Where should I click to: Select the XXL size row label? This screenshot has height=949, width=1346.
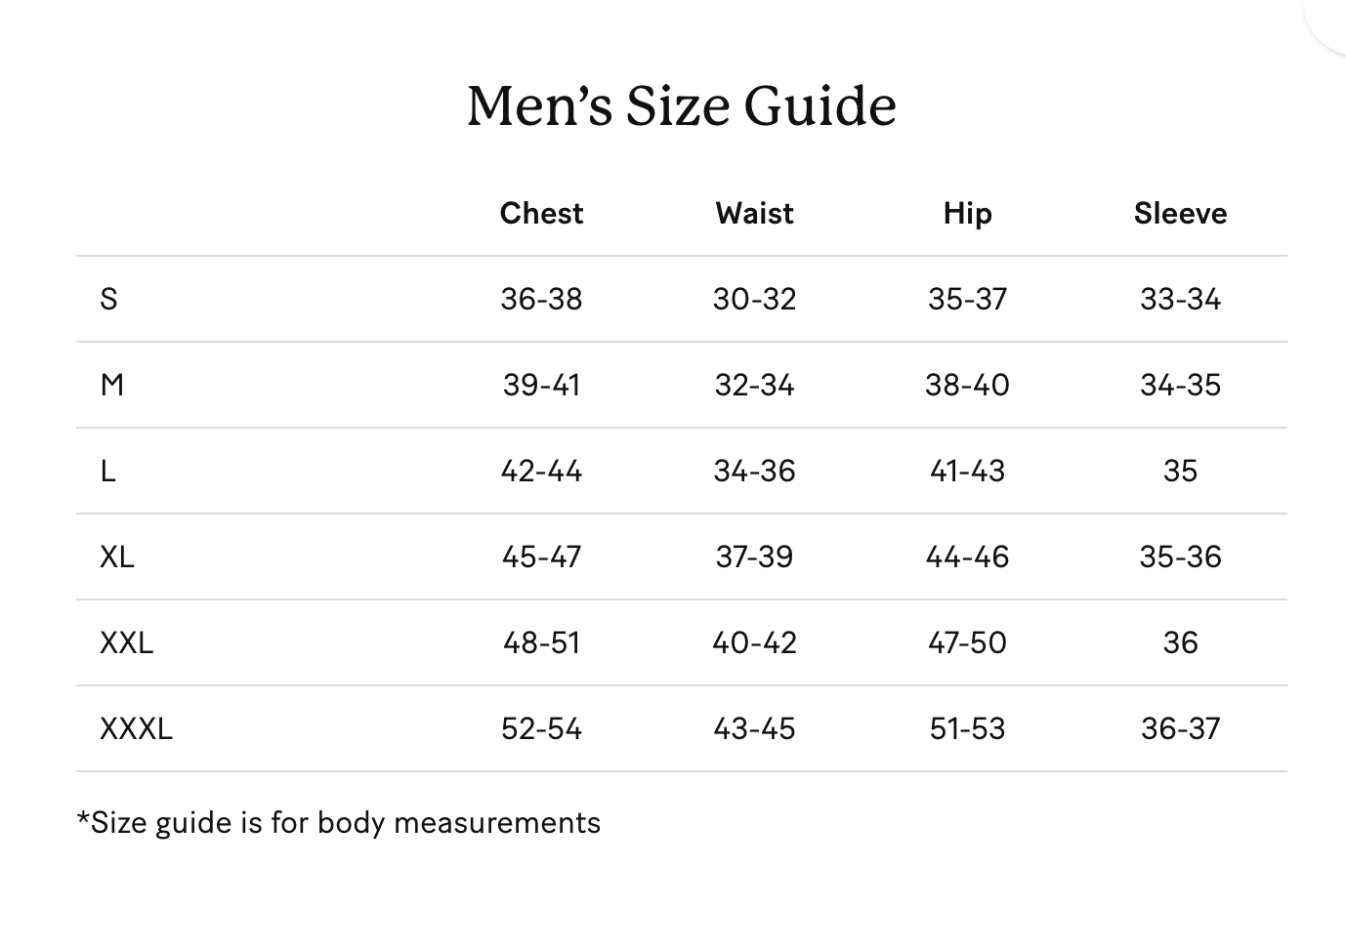pos(126,642)
